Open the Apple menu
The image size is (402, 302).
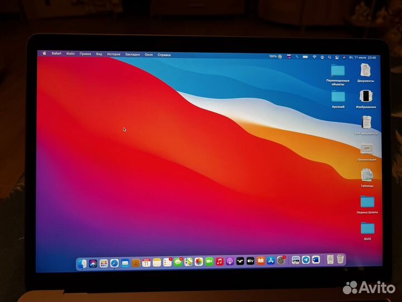coord(44,53)
